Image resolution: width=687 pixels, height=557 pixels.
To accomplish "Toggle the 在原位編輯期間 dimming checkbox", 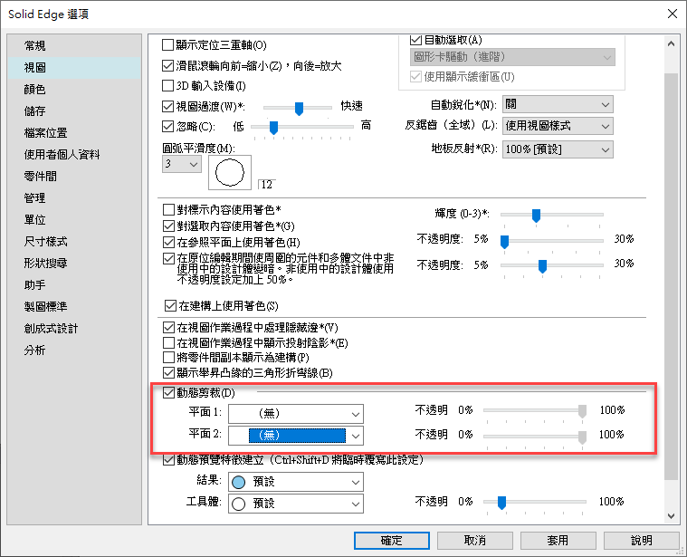I will click(168, 258).
